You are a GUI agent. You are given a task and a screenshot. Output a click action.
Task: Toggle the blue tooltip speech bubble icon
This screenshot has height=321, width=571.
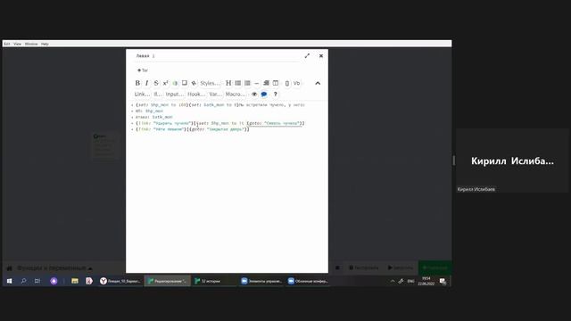[x=264, y=94]
